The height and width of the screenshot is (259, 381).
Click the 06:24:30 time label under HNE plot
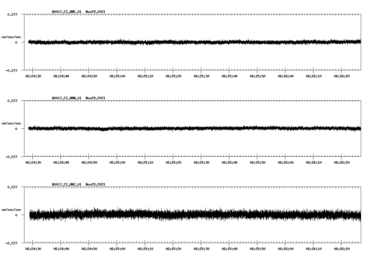coord(33,76)
